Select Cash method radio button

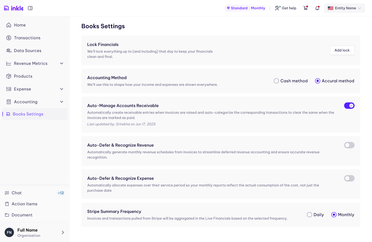tap(276, 81)
